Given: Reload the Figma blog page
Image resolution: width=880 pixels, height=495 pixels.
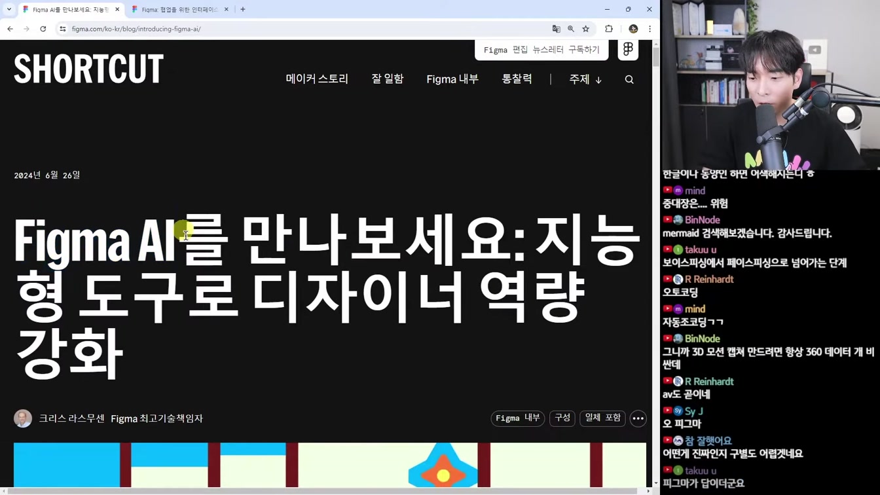Looking at the screenshot, I should click(x=43, y=29).
